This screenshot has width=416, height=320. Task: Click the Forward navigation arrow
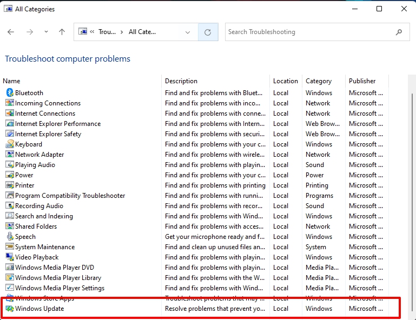pyautogui.click(x=30, y=32)
